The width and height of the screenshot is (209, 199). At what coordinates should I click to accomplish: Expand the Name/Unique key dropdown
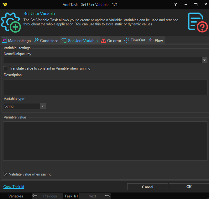pyautogui.click(x=204, y=60)
